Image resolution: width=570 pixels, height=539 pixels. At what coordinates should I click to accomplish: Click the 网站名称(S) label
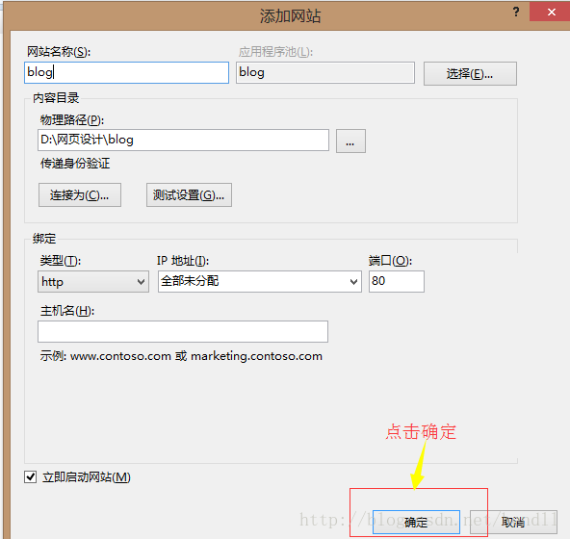pyautogui.click(x=59, y=52)
